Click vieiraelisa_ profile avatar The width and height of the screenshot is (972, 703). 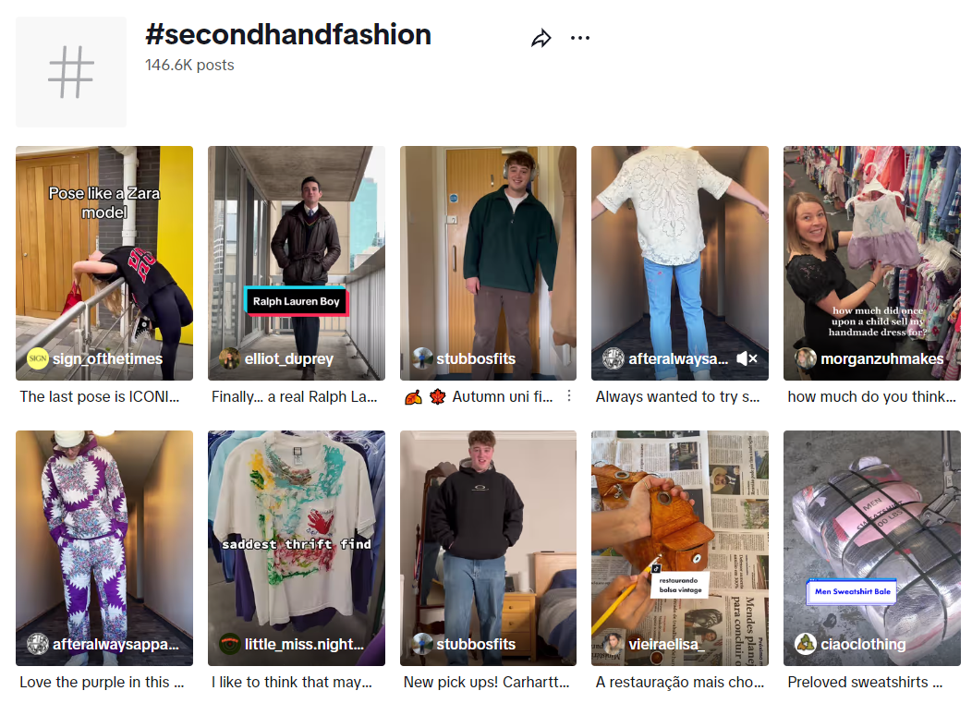pyautogui.click(x=614, y=644)
